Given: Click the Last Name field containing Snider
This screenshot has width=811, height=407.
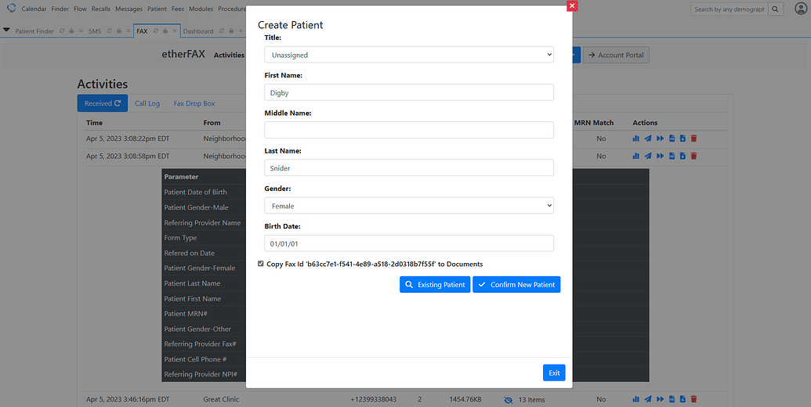Looking at the screenshot, I should (408, 167).
